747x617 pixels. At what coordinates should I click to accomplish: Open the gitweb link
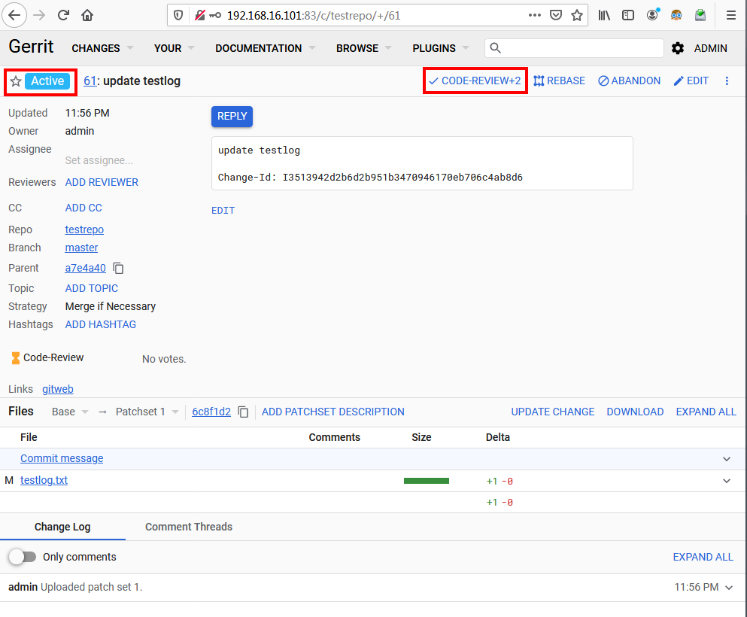pos(58,389)
